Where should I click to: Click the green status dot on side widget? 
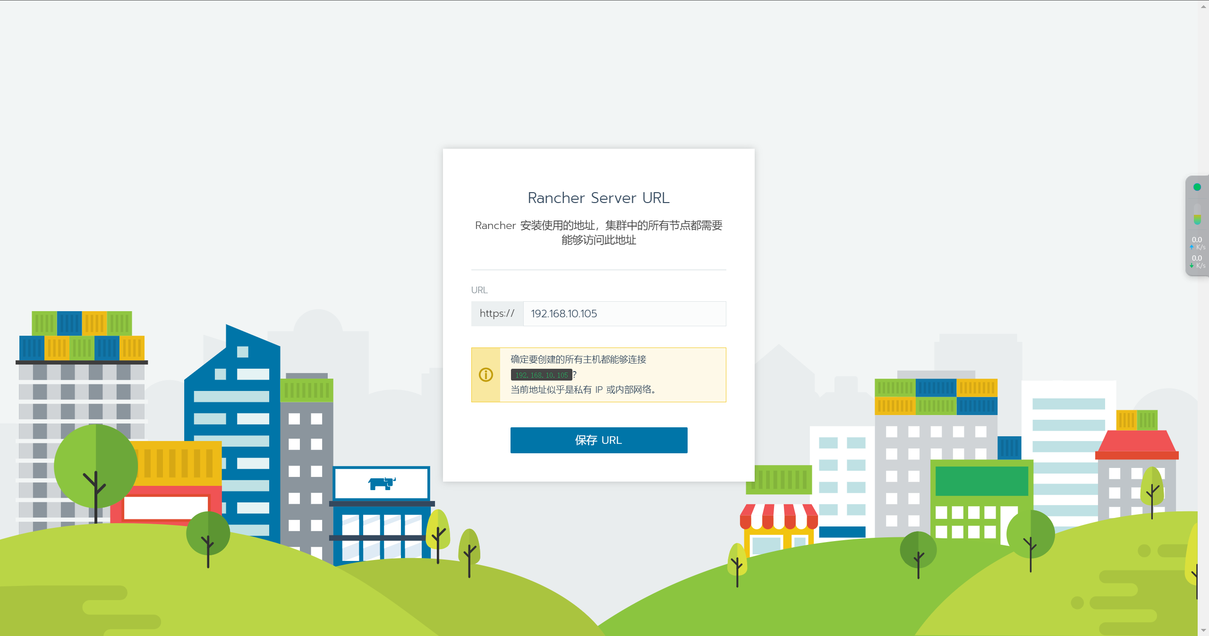click(1197, 187)
